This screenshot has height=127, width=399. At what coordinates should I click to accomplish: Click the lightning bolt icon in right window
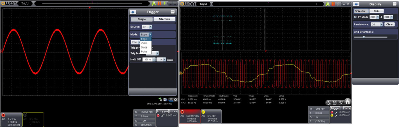coord(338,4)
